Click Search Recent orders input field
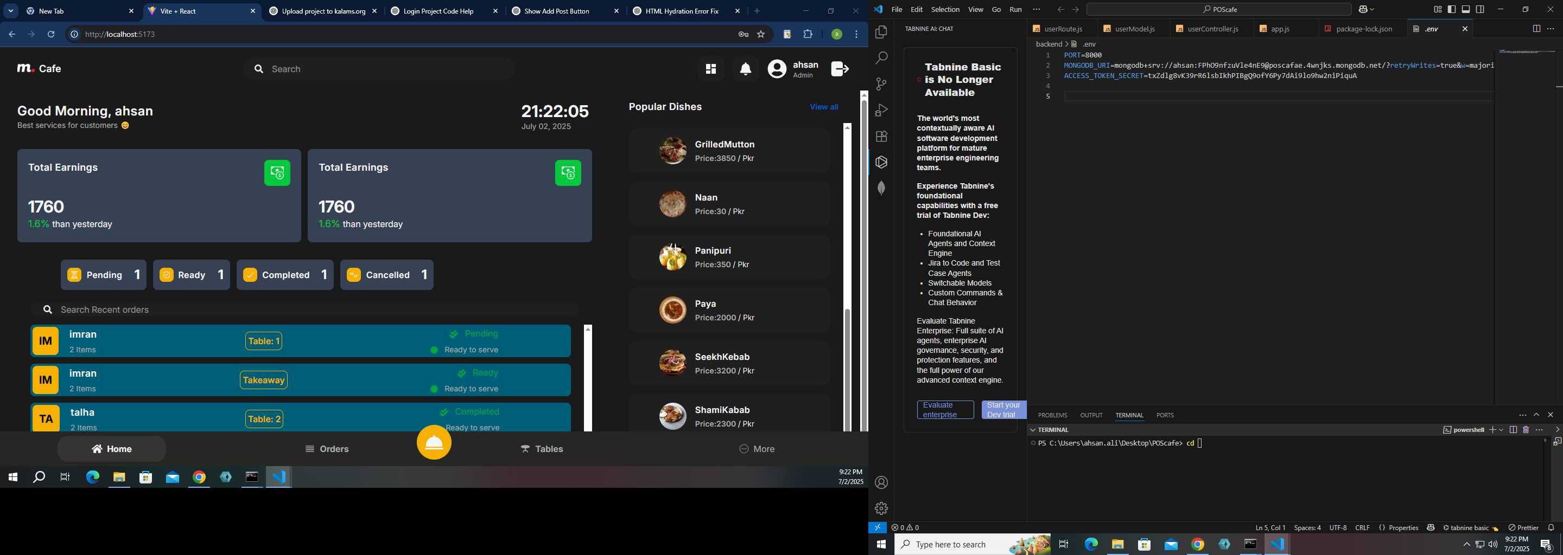This screenshot has height=555, width=1563. tap(304, 310)
